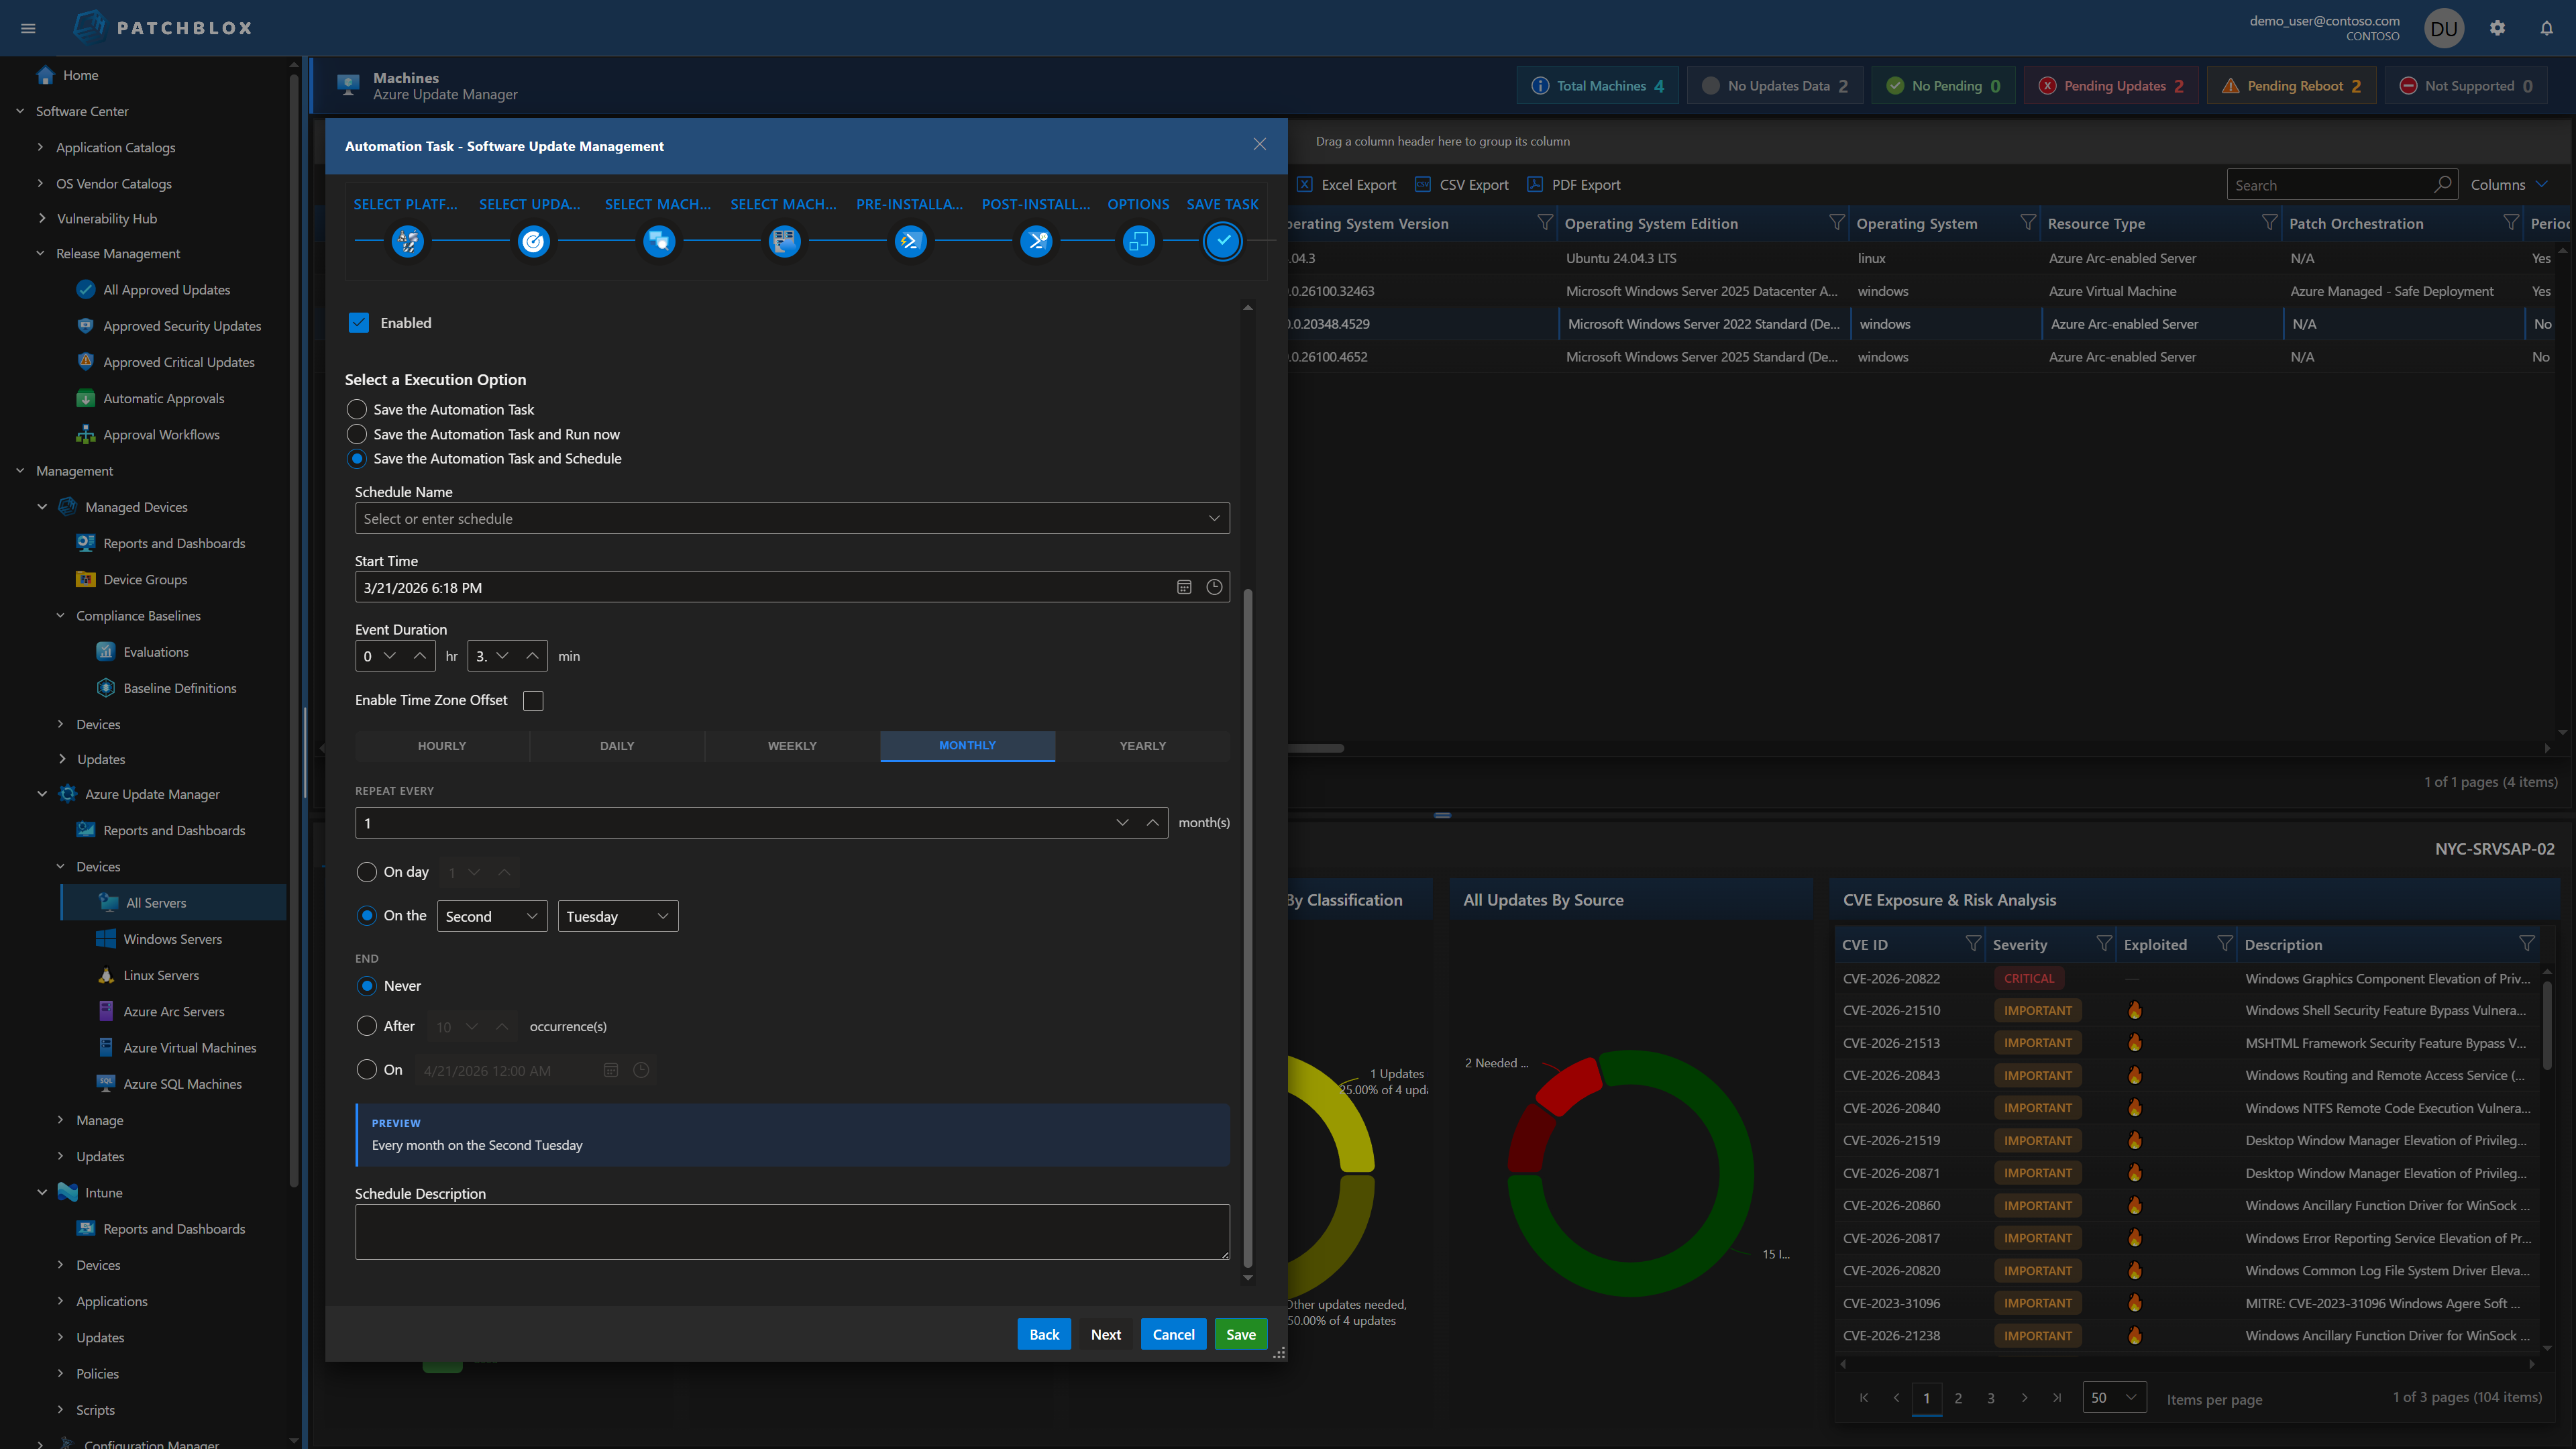Click the Pre-Installation wizard step icon

(910, 241)
